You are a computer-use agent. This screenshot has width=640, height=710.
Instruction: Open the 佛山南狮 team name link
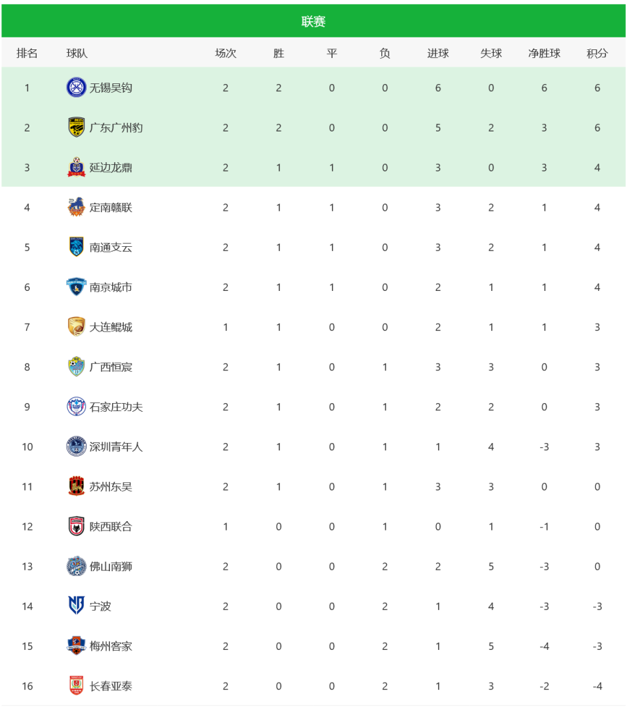(111, 567)
